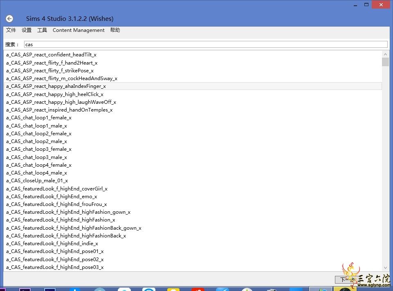Minimize the Sims 4 Studio window
Screen dimensions: 393x291
point(355,4)
